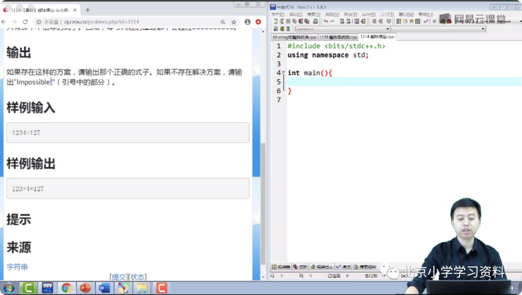Click Profile analysis bar-chart icon
Image resolution: width=522 pixels, height=295 pixels.
point(442,21)
